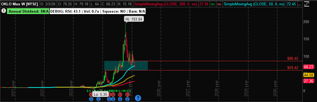Click the green Annual Dividend: $N/A label
Screen dimensions: 317x102
click(x=28, y=11)
